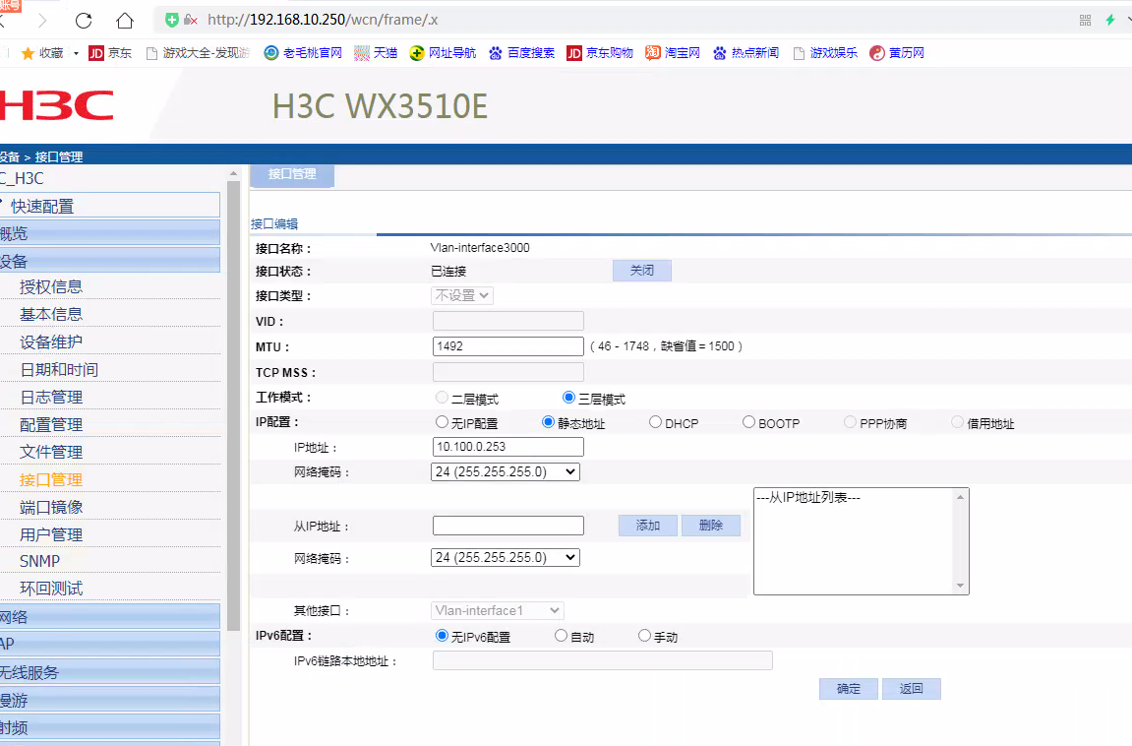The height and width of the screenshot is (746, 1132).
Task: Switch to the 接口管理 tab
Action: tap(292, 175)
